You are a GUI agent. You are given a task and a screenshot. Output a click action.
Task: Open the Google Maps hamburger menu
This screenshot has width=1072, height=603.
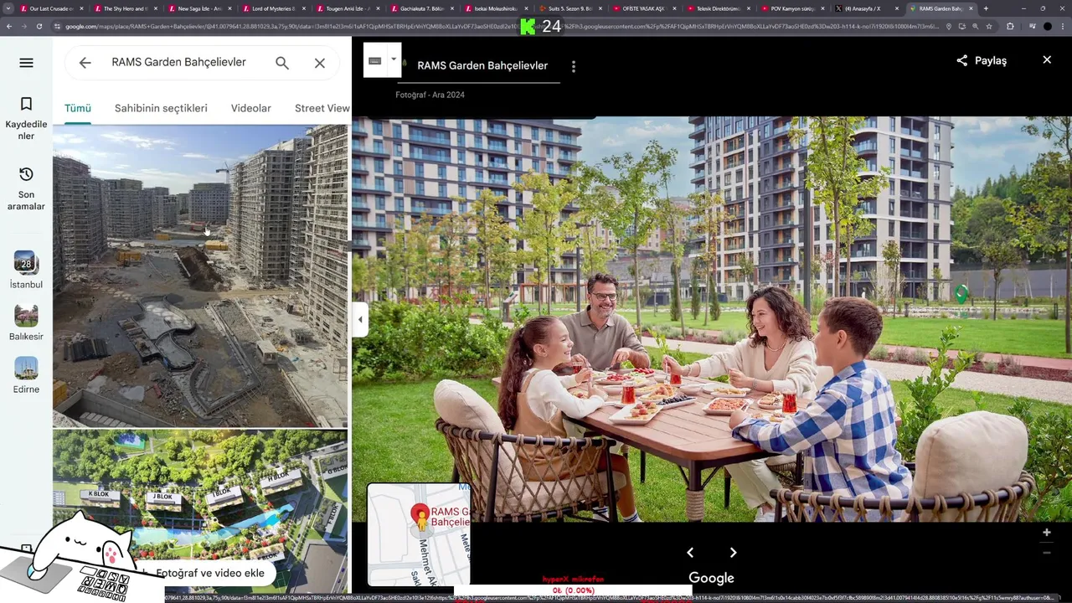coord(26,63)
